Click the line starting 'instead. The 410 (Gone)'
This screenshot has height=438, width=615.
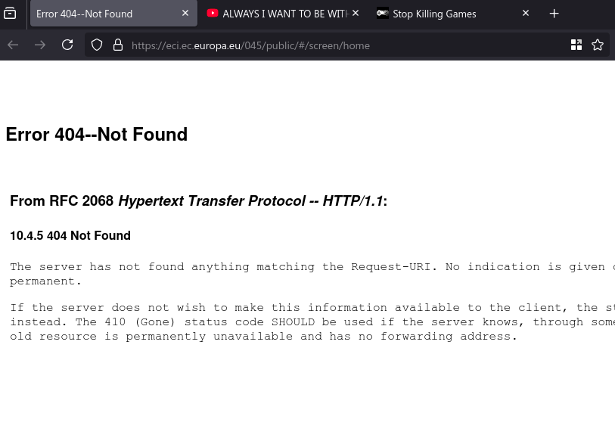312,322
